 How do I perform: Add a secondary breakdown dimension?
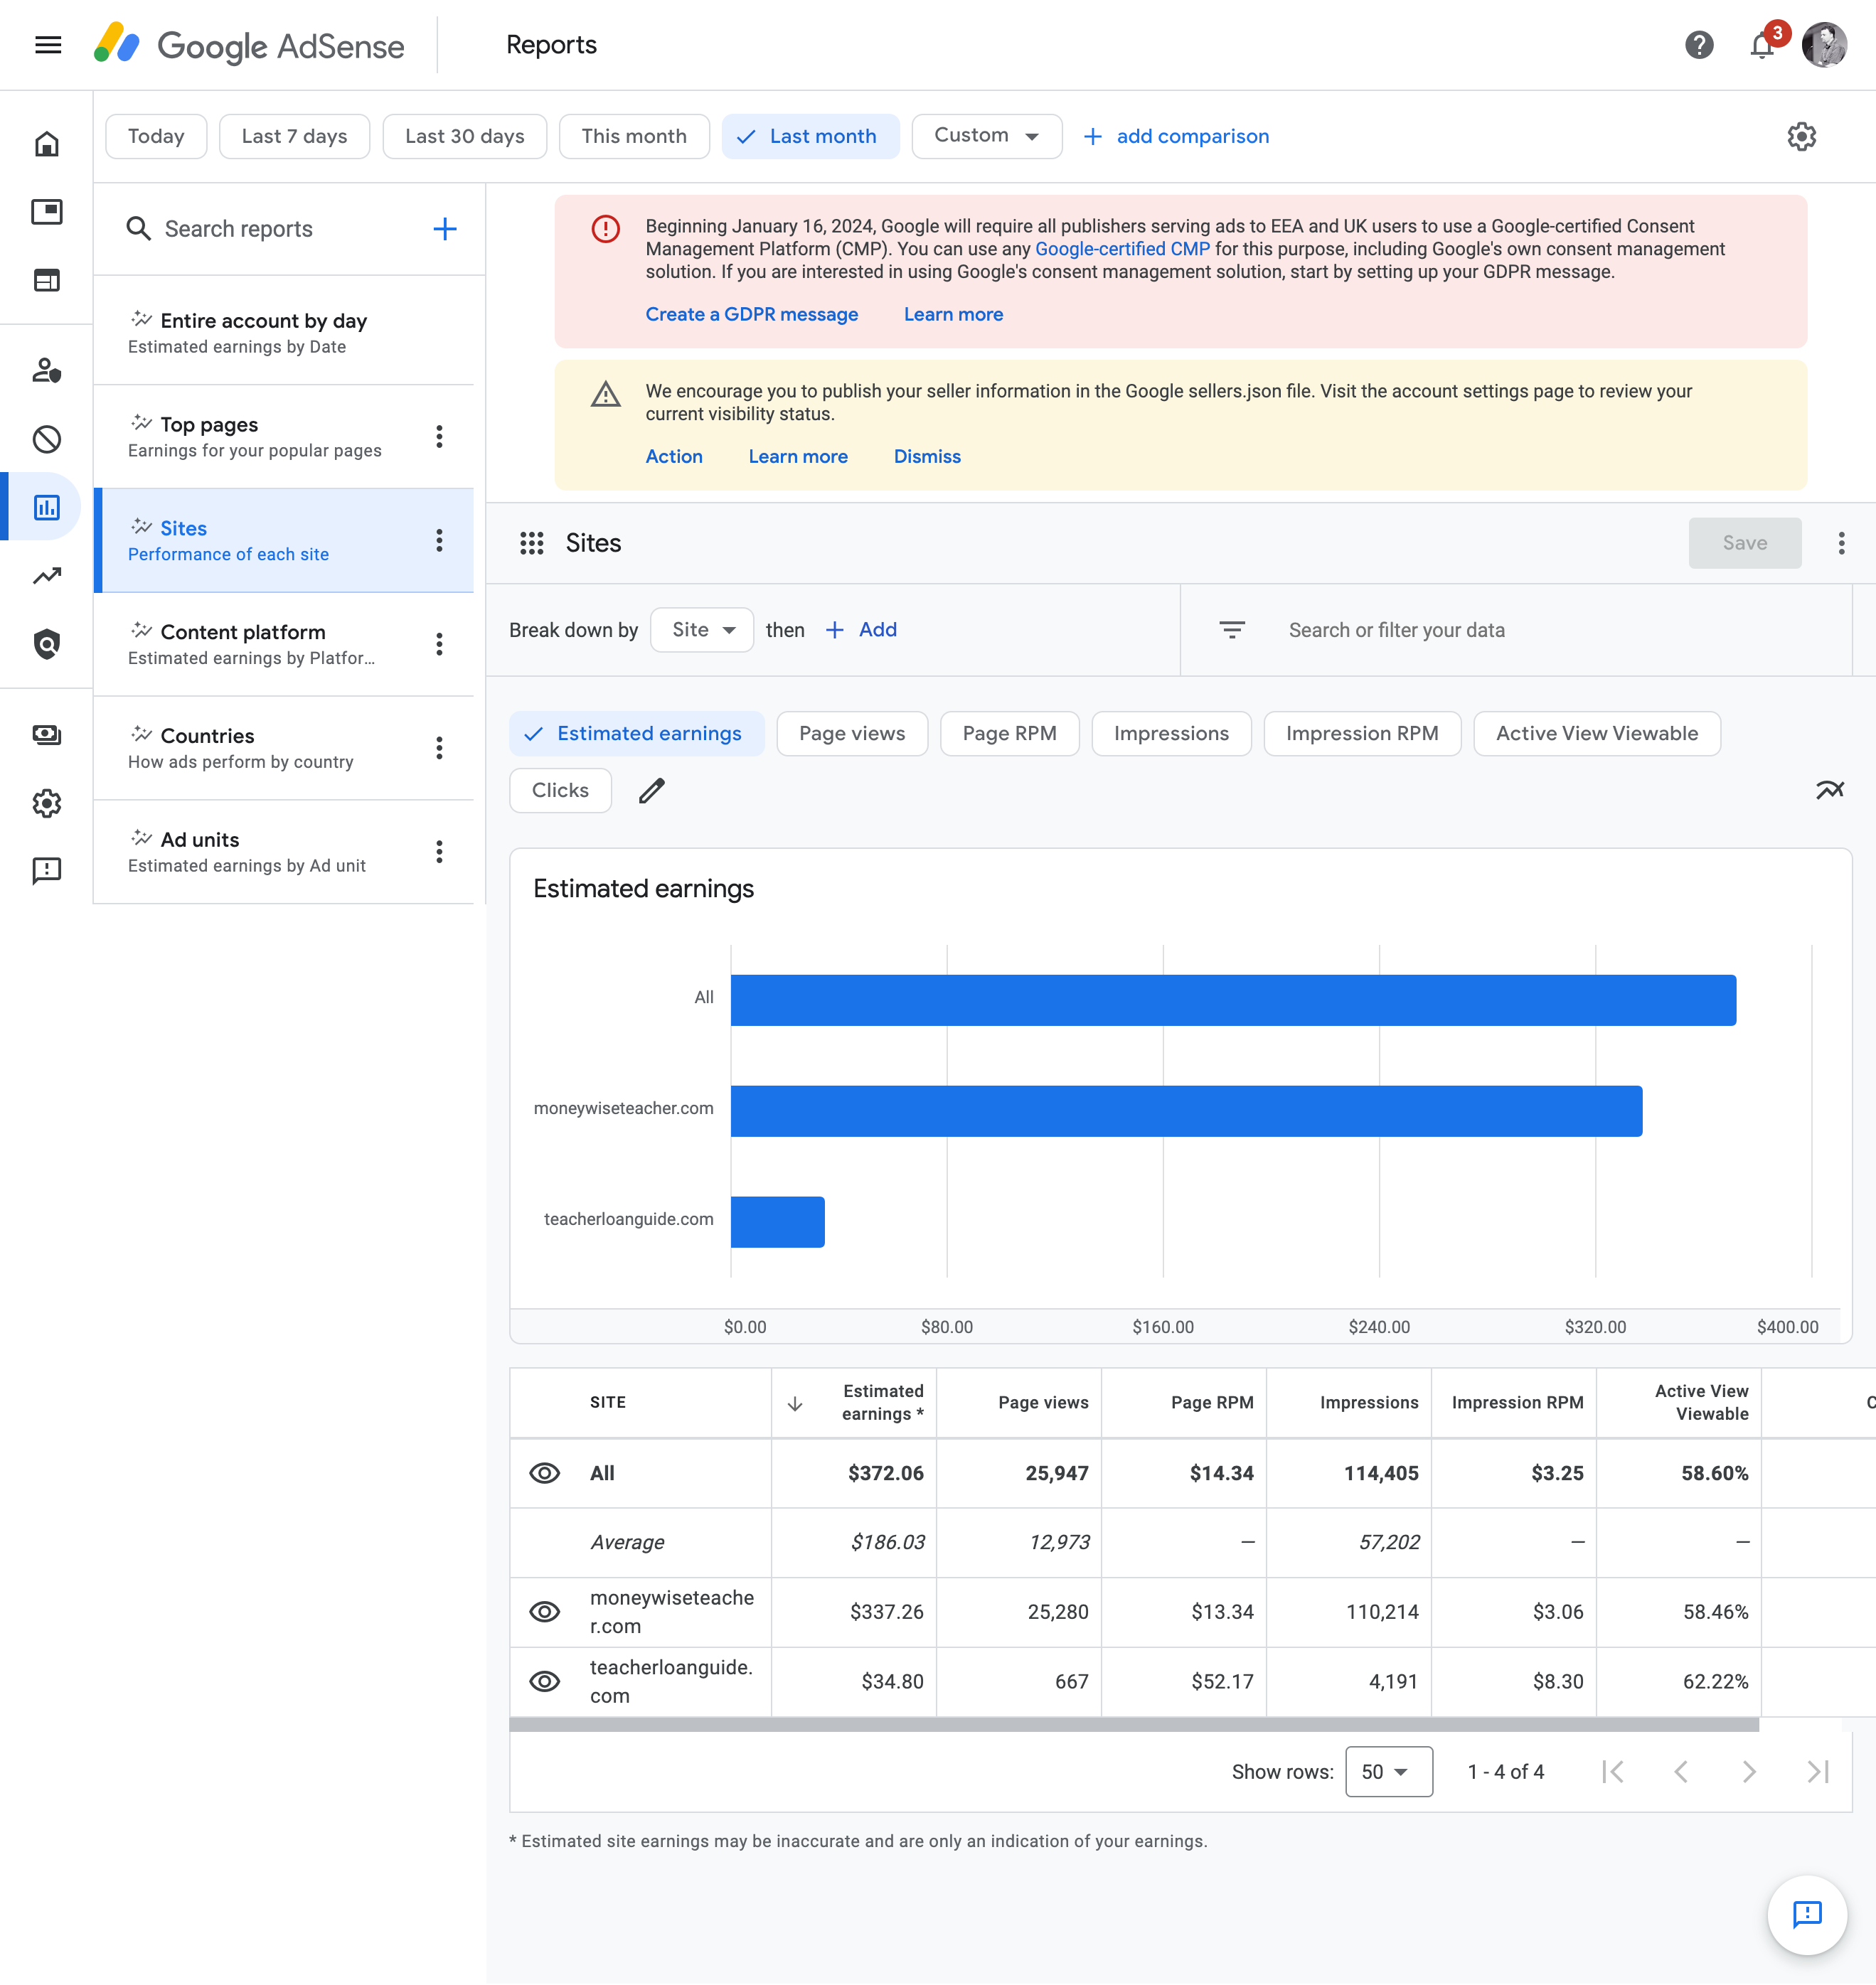click(861, 630)
